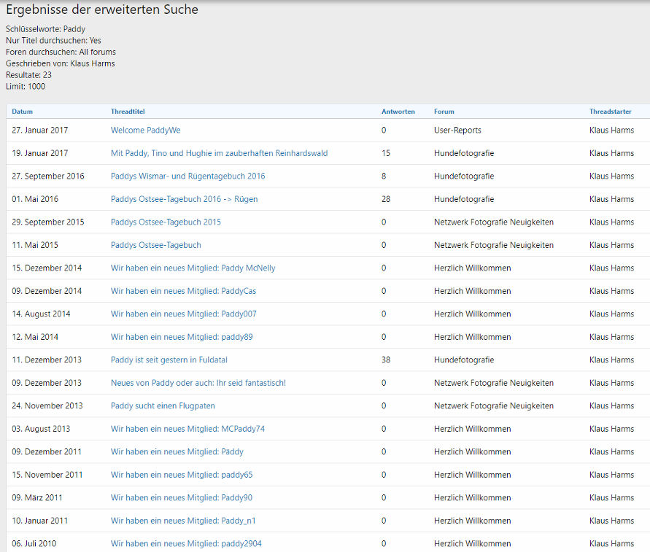
Task: Open new member thread 'PaddyCas'
Action: point(183,291)
